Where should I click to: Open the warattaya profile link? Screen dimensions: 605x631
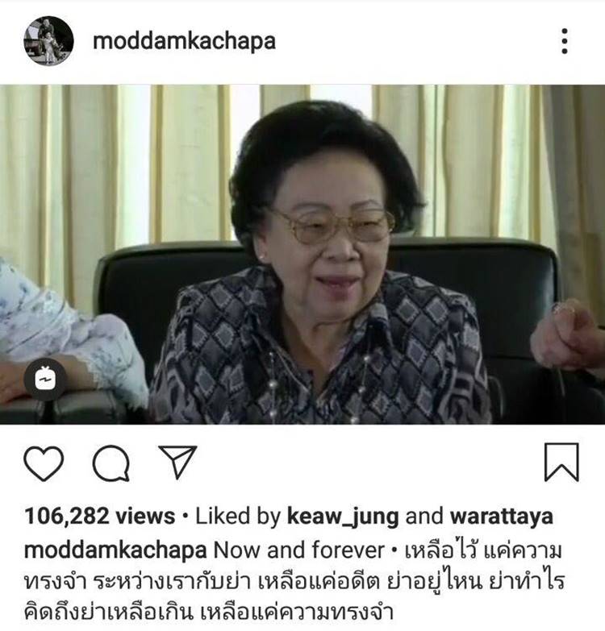(x=502, y=517)
